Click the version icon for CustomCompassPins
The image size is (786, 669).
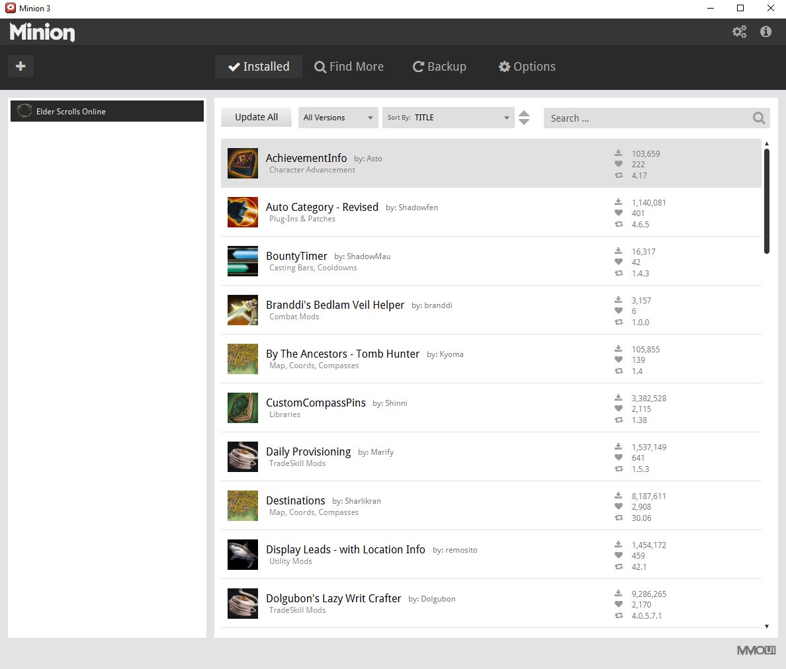coord(619,420)
